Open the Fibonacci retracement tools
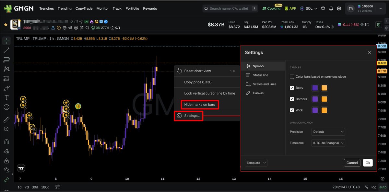This screenshot has width=389, height=192. coord(6,60)
